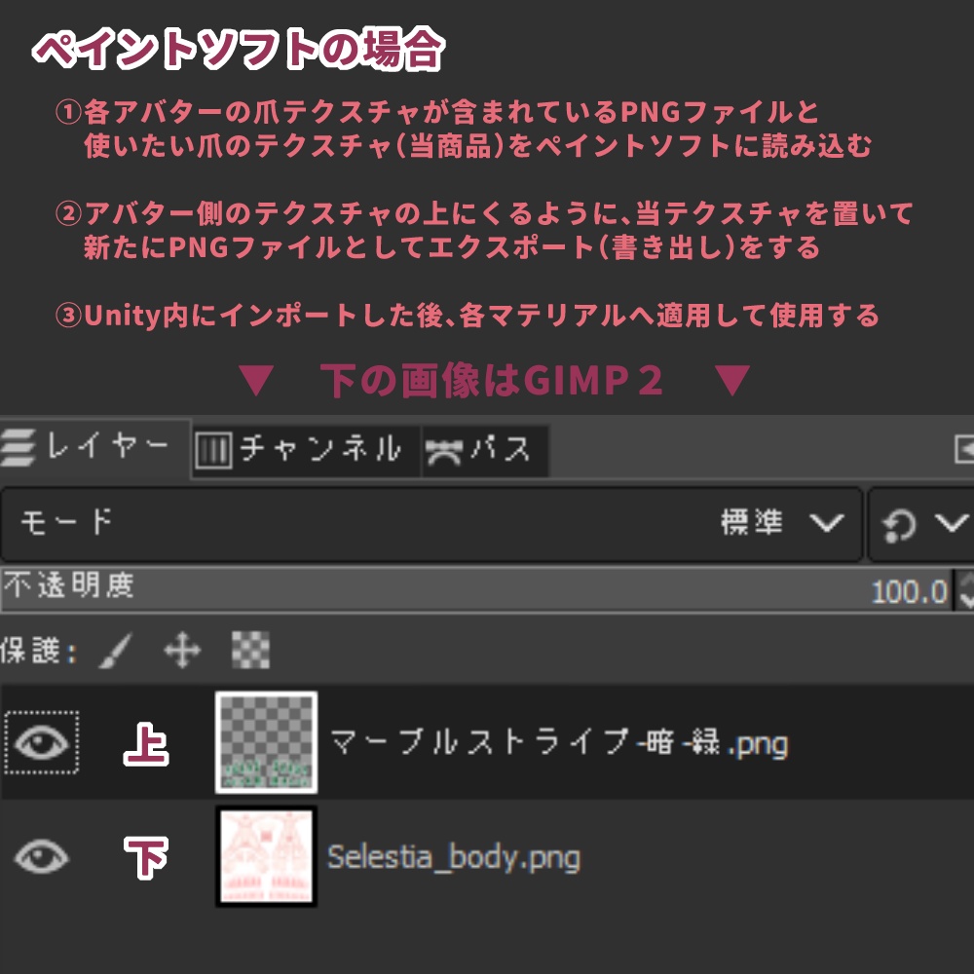Enable the lock alpha channel icon

point(251,648)
